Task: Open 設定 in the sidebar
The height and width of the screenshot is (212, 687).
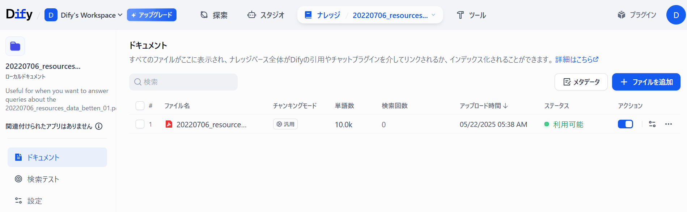Action: 57,201
